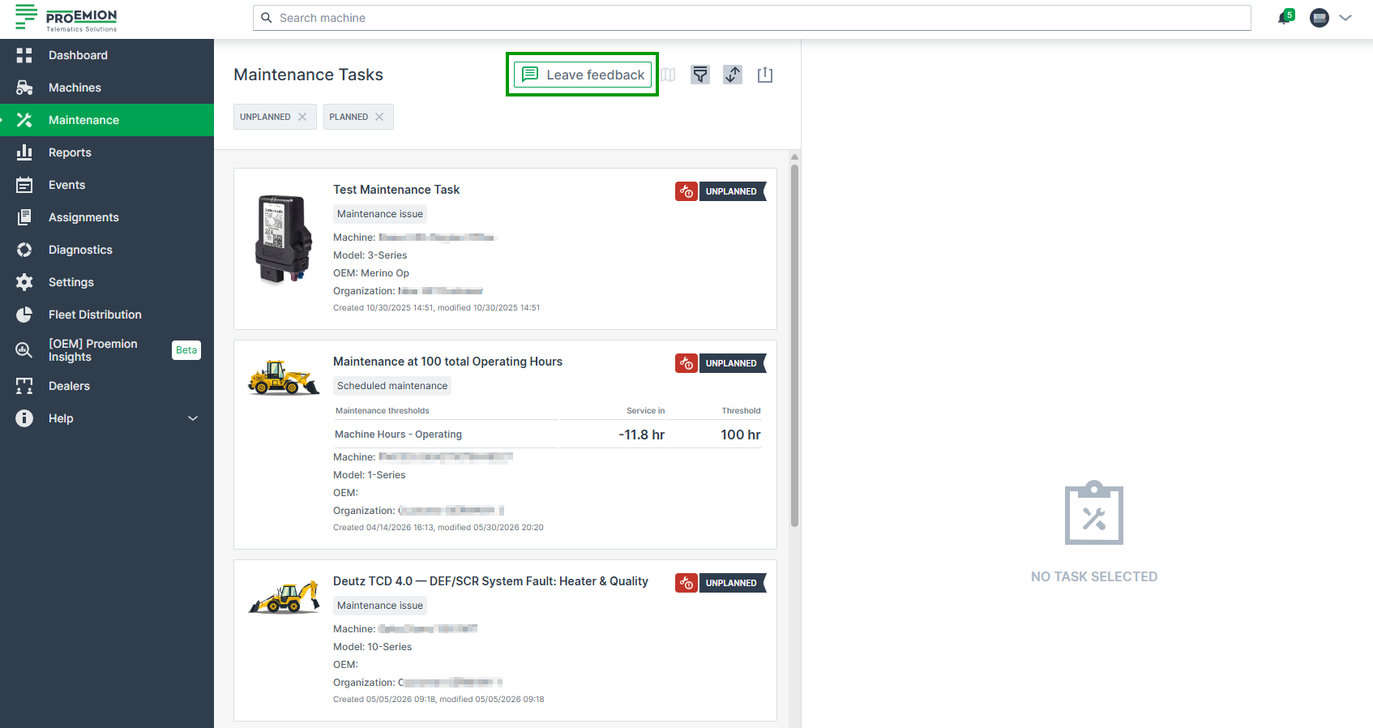Click the export/share icon beside sort
This screenshot has height=728, width=1373.
[x=765, y=75]
